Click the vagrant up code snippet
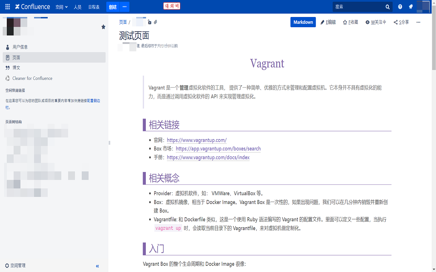The image size is (436, 272). (x=168, y=228)
